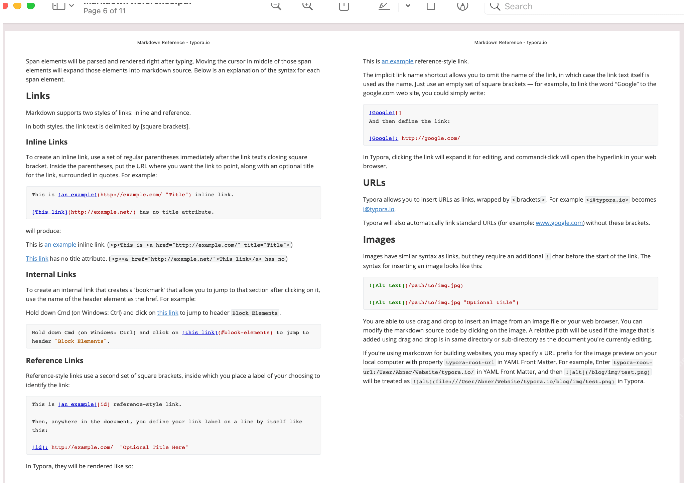Minimize the window with the yellow button
687x486 pixels.
tap(17, 5)
